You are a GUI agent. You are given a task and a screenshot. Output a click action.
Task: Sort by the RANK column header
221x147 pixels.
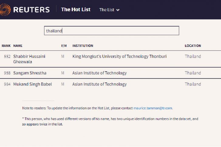point(6,46)
